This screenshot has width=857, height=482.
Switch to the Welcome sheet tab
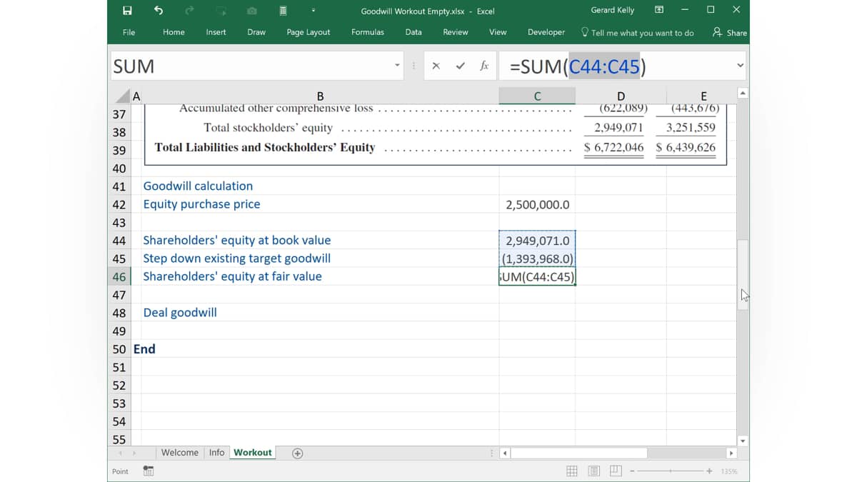pyautogui.click(x=179, y=453)
